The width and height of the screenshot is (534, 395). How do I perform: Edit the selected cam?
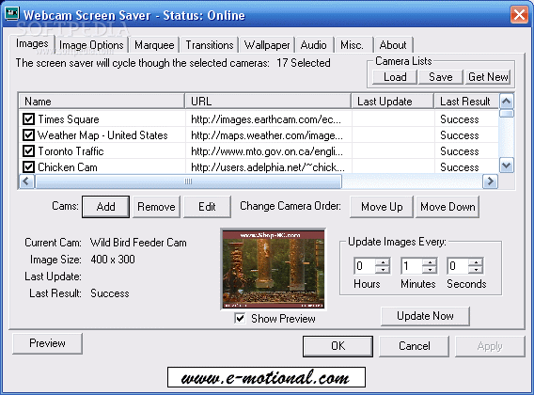tap(207, 207)
